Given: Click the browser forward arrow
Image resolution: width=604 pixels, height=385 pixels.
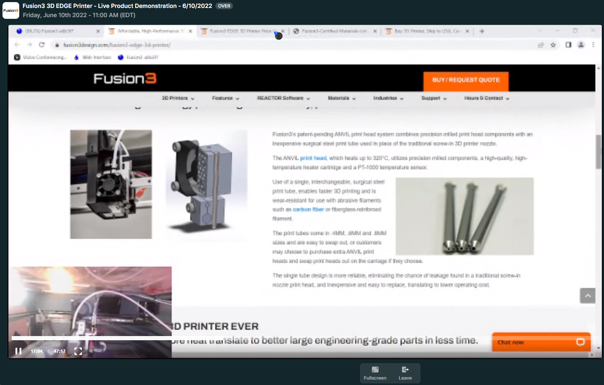Looking at the screenshot, I should click(x=29, y=45).
